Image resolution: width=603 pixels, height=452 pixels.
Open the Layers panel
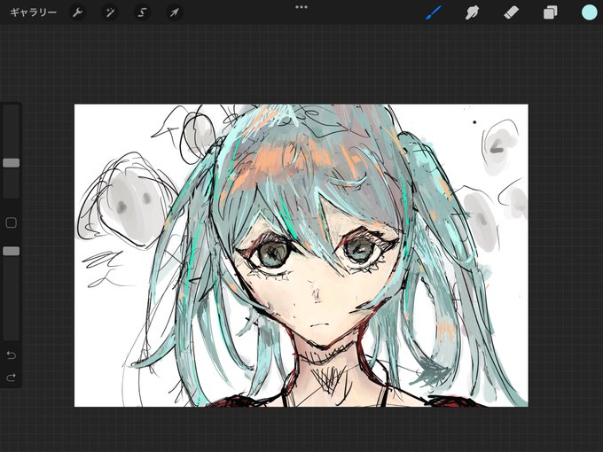(x=550, y=12)
